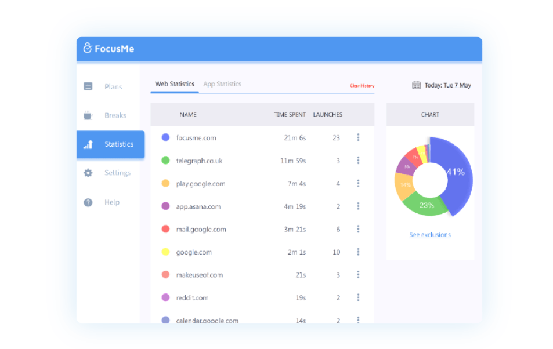Select the app.asana.com site name
Image resolution: width=553 pixels, height=349 pixels.
198,206
